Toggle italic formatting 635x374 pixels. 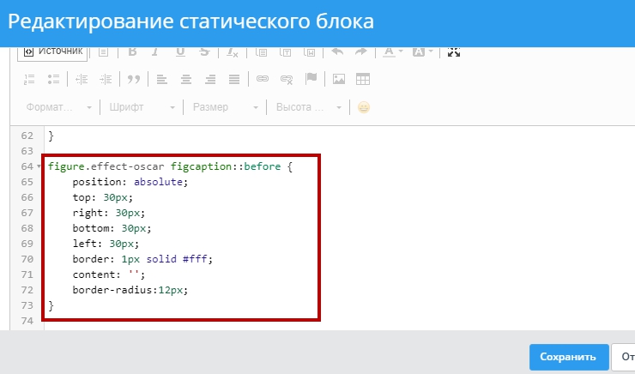pyautogui.click(x=155, y=51)
